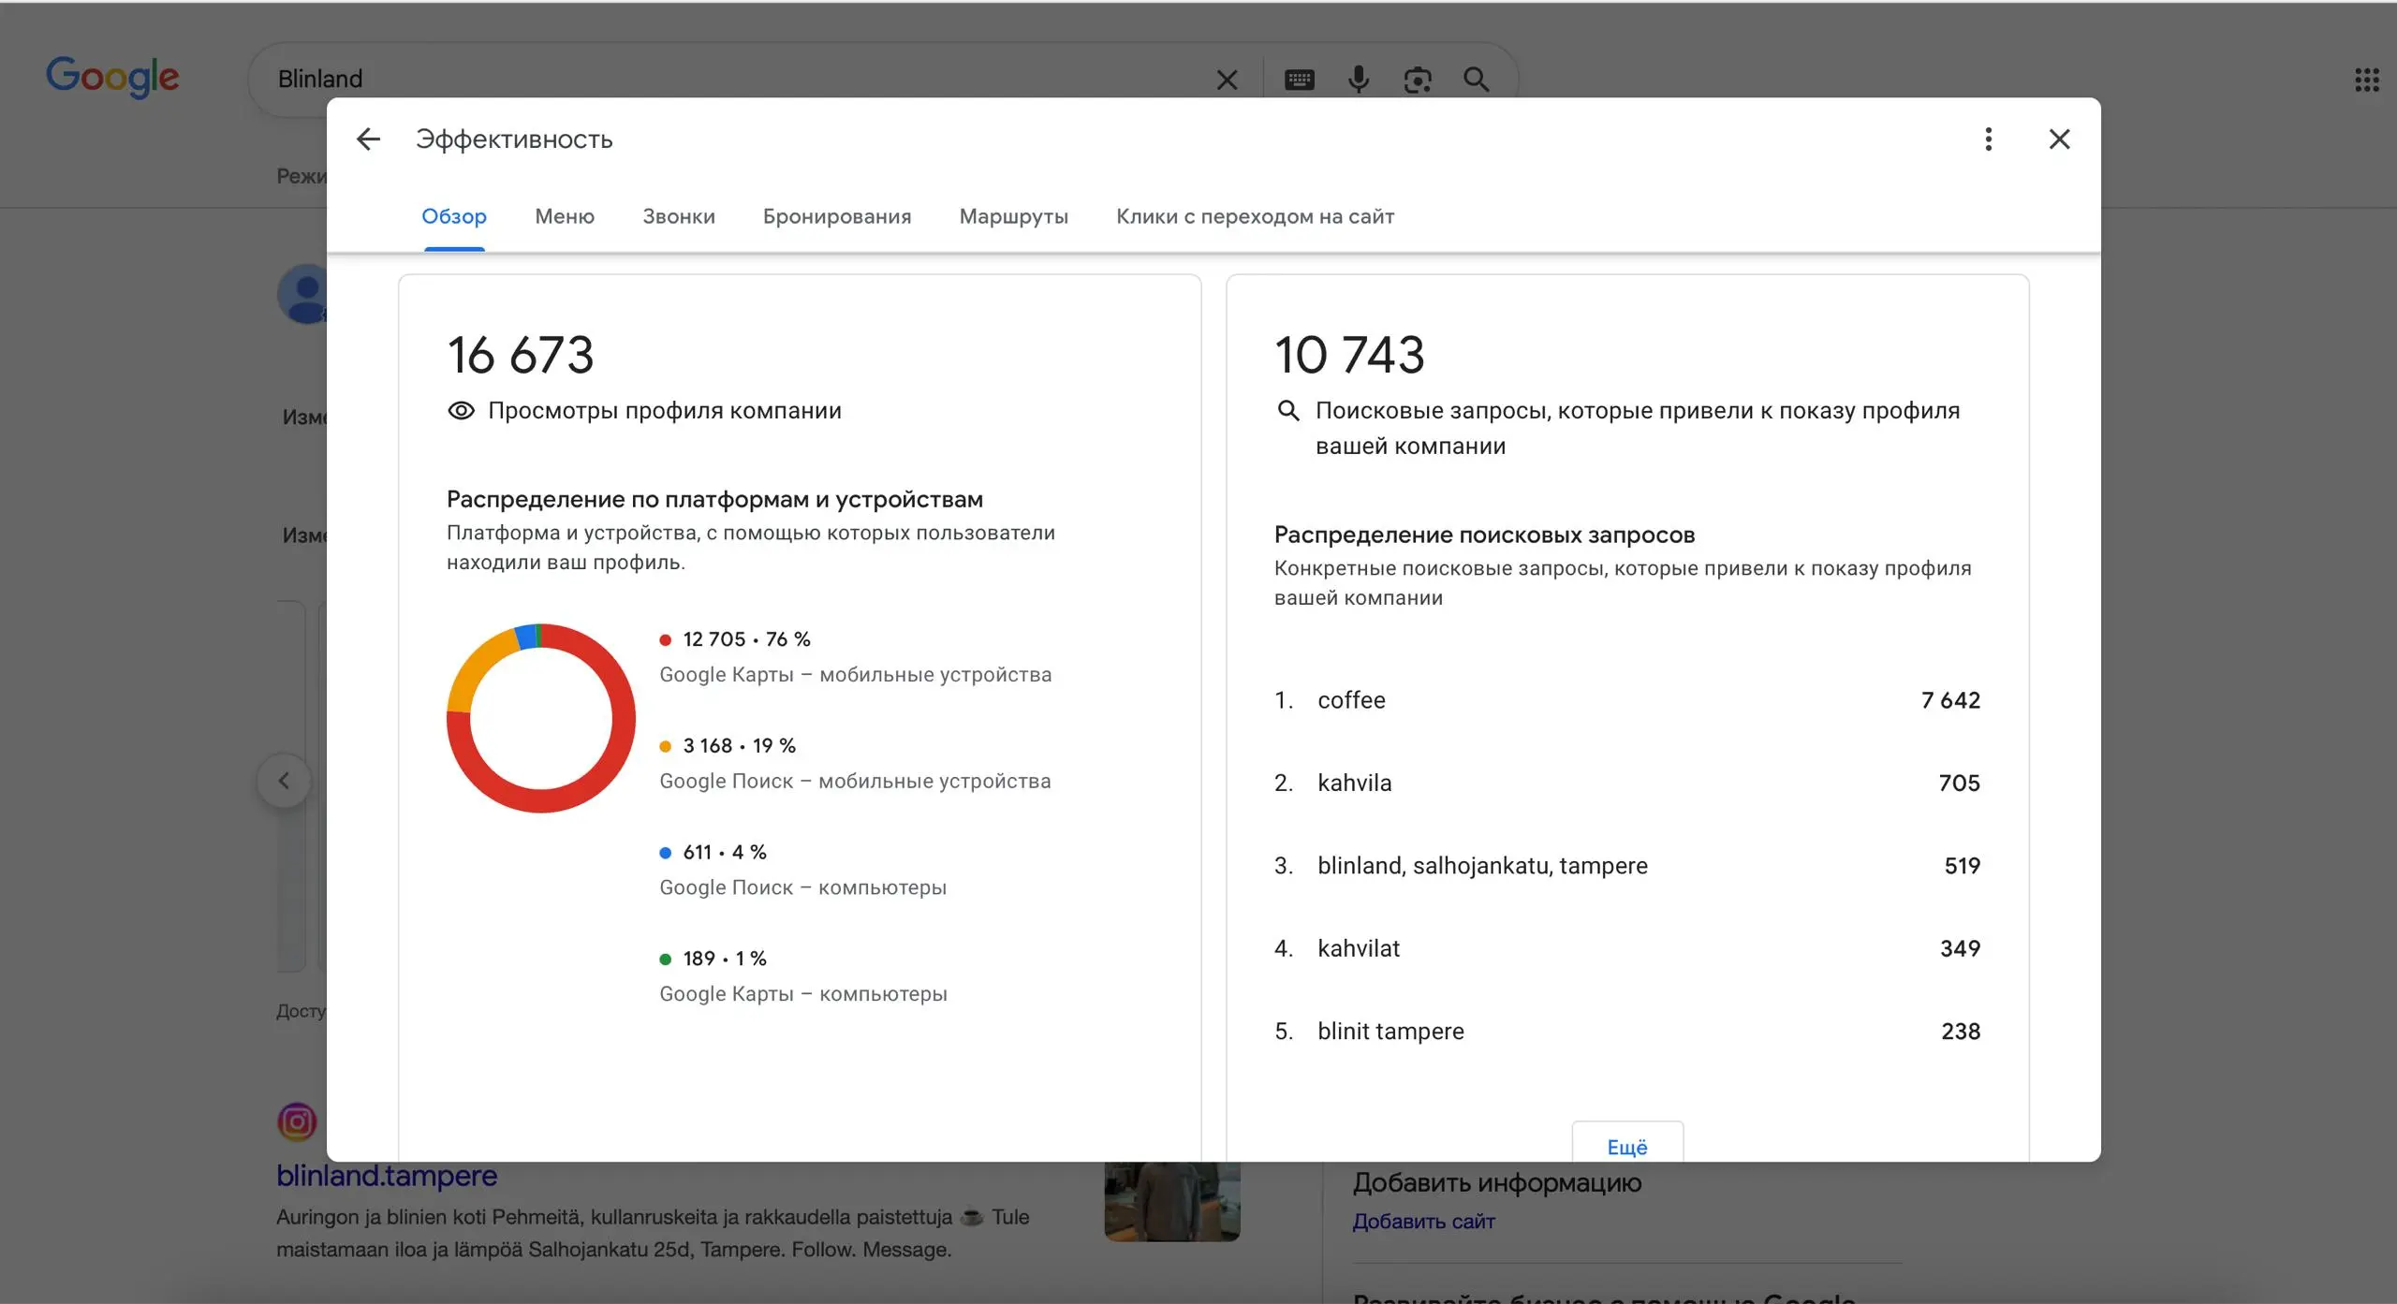
Task: Open the on-screen keyboard icon in the search bar
Action: 1299,81
